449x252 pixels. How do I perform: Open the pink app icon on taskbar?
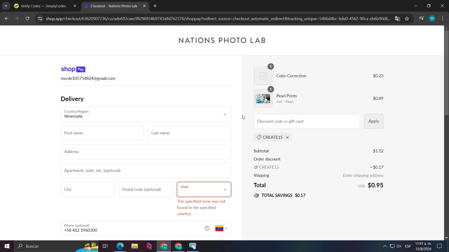point(149,246)
